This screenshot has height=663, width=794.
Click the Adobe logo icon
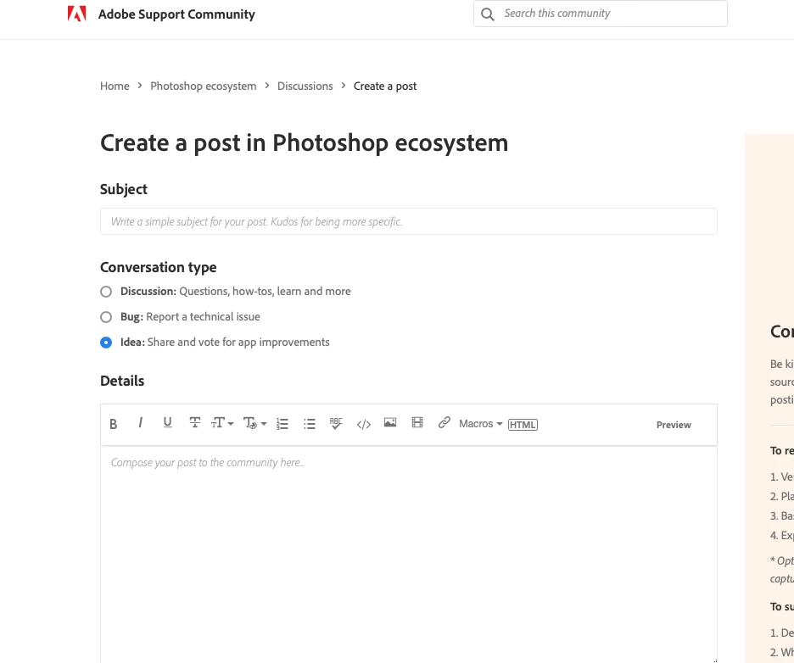point(77,14)
